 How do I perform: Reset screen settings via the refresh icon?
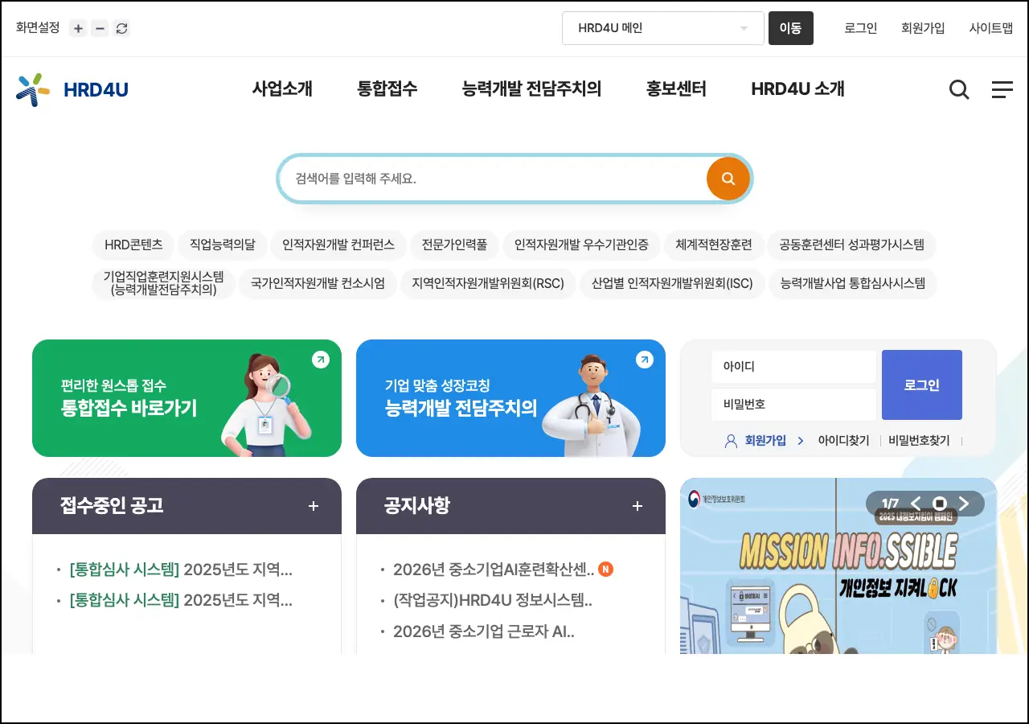[121, 27]
